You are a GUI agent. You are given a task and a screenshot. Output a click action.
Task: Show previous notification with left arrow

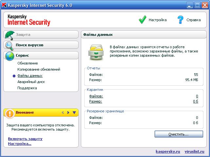[63, 112]
